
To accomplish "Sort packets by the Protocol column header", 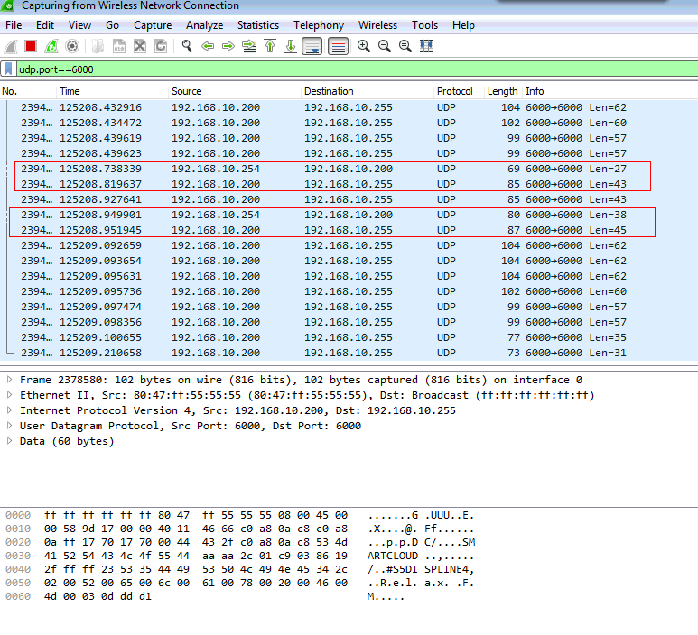I will point(455,91).
